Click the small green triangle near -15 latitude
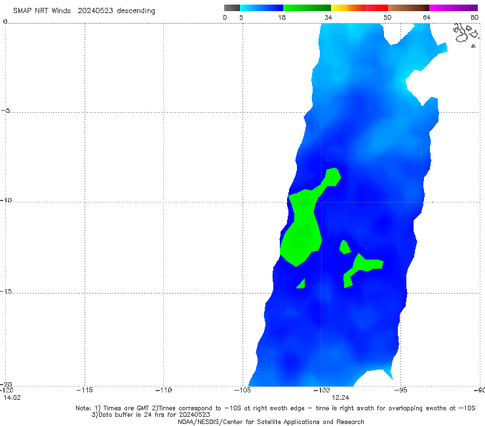This screenshot has width=485, height=426. (x=301, y=284)
